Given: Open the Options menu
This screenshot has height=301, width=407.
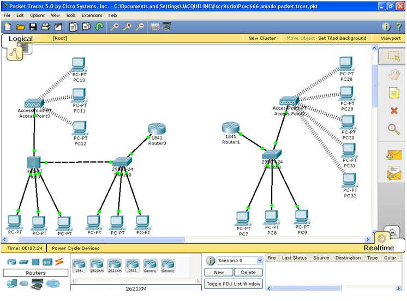Looking at the screenshot, I should point(37,15).
